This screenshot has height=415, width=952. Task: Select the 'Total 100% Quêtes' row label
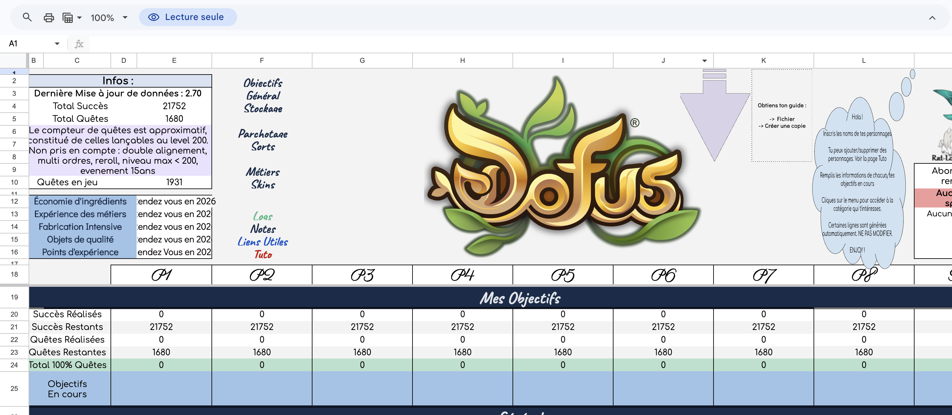[70, 365]
